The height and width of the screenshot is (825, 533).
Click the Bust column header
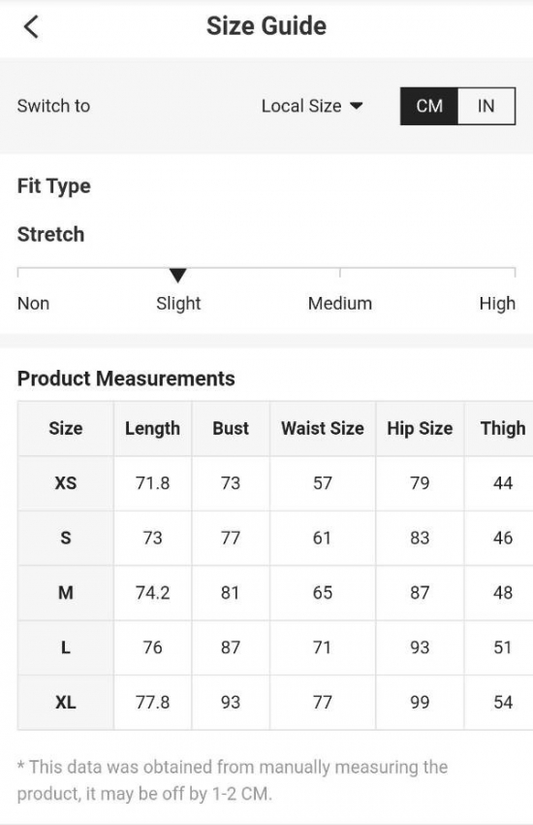(x=231, y=428)
